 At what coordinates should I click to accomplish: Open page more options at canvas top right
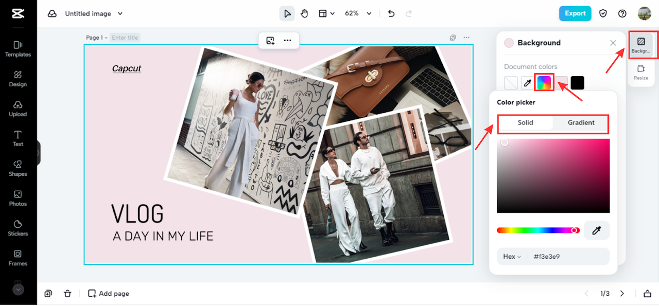pyautogui.click(x=466, y=38)
